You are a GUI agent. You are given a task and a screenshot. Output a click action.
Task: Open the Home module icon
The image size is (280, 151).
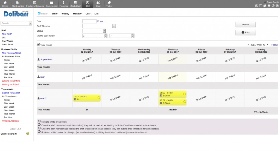(5, 2)
